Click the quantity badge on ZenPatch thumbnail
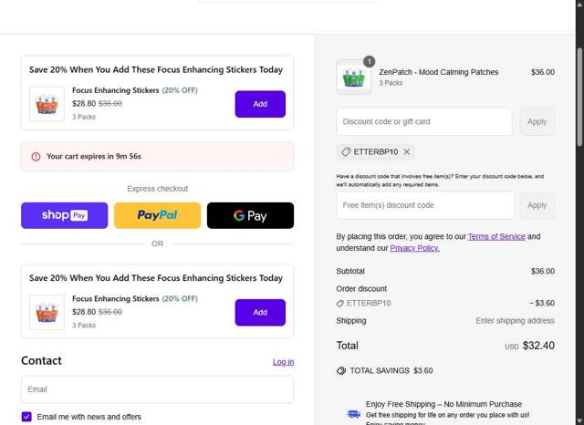The width and height of the screenshot is (584, 425). pyautogui.click(x=369, y=61)
